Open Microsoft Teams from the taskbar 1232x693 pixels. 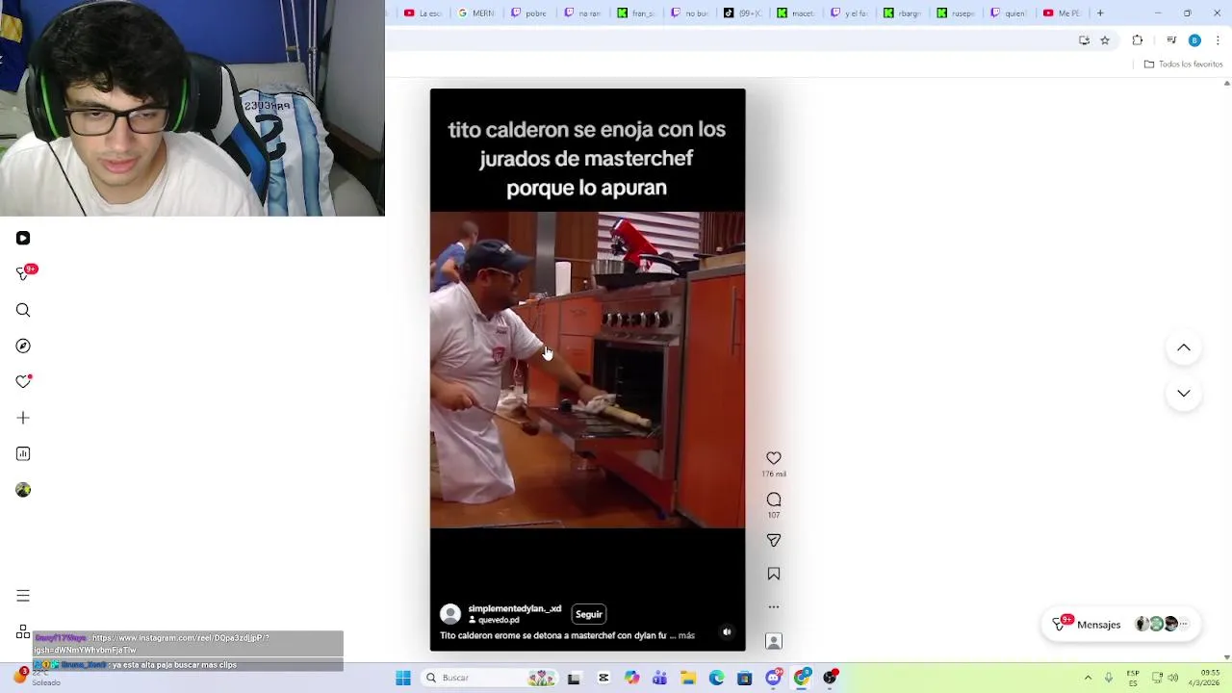tap(659, 678)
